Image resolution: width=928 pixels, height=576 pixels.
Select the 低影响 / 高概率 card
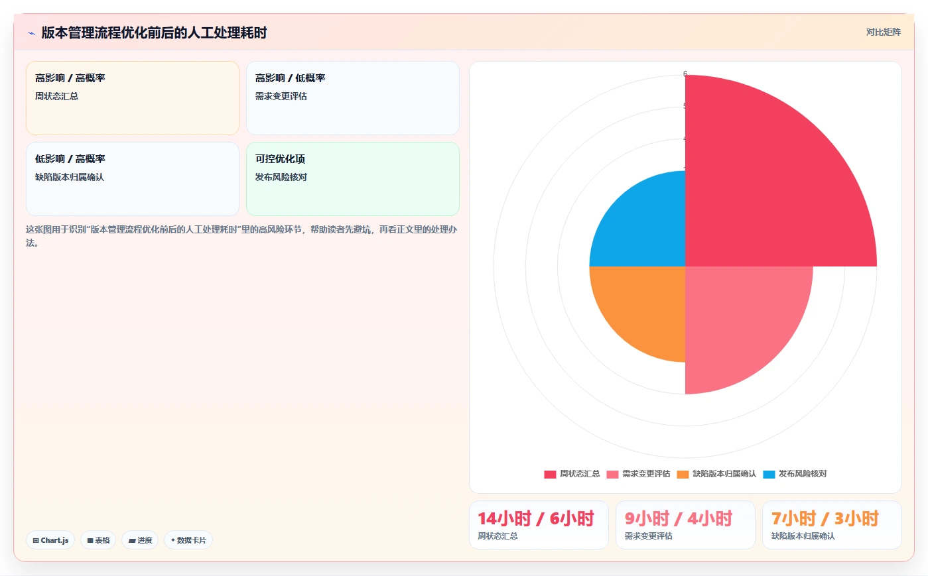click(x=133, y=179)
